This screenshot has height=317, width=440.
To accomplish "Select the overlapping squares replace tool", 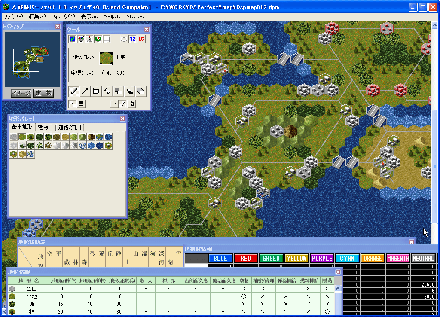I will click(x=119, y=91).
